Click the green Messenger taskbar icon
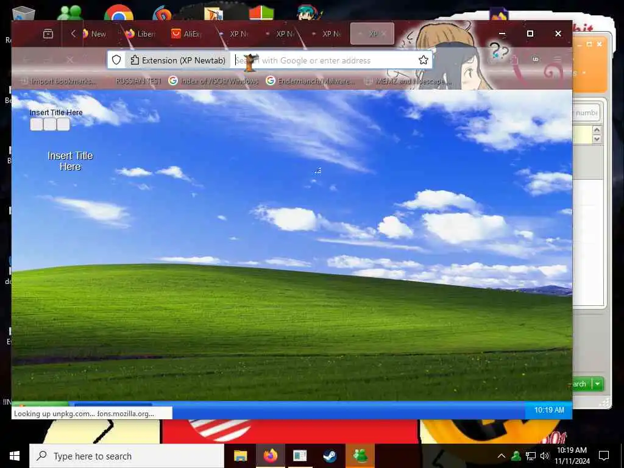This screenshot has height=468, width=624. [360, 456]
